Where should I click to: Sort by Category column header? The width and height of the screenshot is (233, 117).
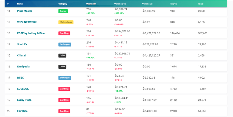[63, 4]
